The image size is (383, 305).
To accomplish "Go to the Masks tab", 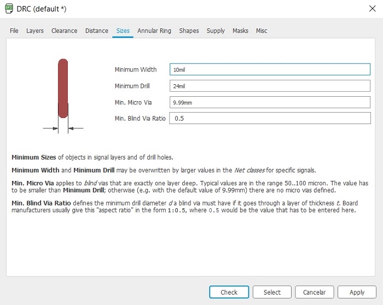I will 240,31.
